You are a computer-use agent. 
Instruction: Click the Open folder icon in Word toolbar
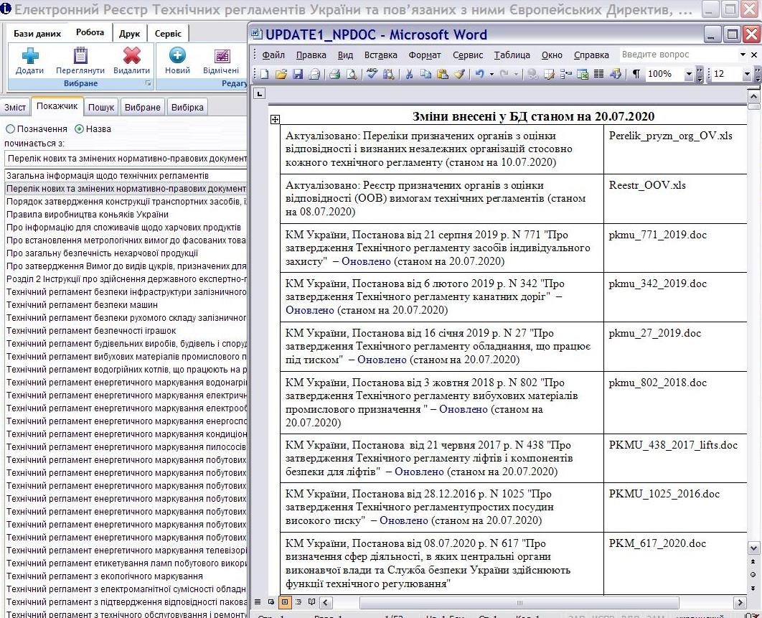pos(281,74)
